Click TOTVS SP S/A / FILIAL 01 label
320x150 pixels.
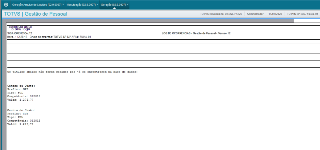302,14
